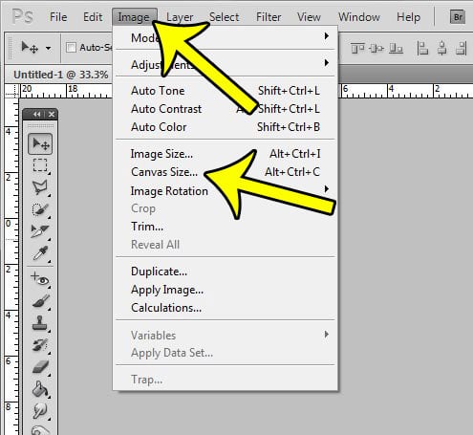473x435 pixels.
Task: Open the Filter menu
Action: (x=269, y=17)
